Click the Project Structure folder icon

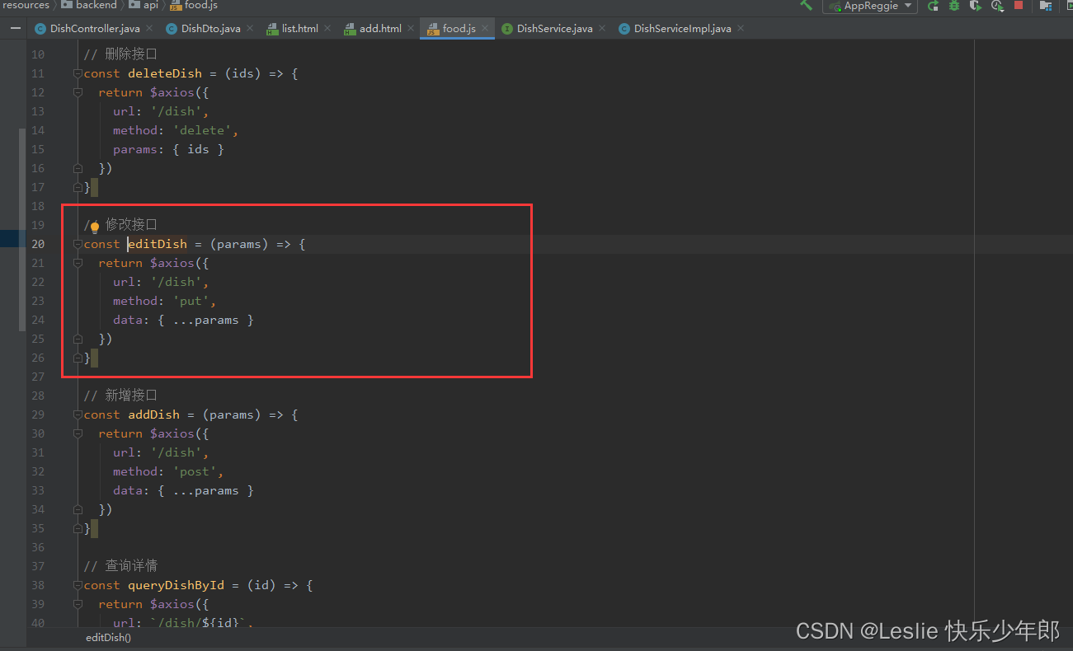tap(1046, 6)
